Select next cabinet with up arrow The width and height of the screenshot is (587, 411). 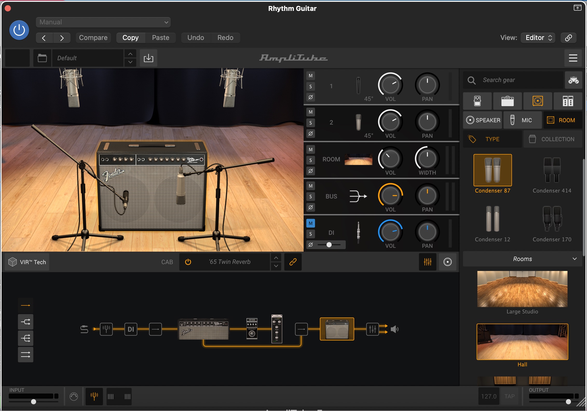click(x=276, y=258)
